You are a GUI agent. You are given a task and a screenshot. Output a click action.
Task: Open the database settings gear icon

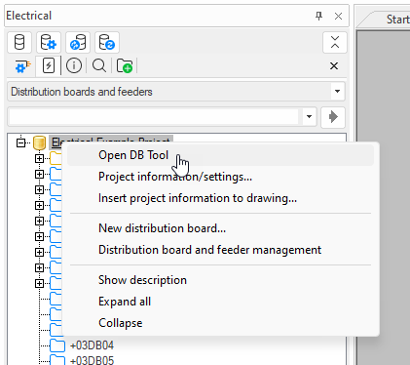[49, 42]
